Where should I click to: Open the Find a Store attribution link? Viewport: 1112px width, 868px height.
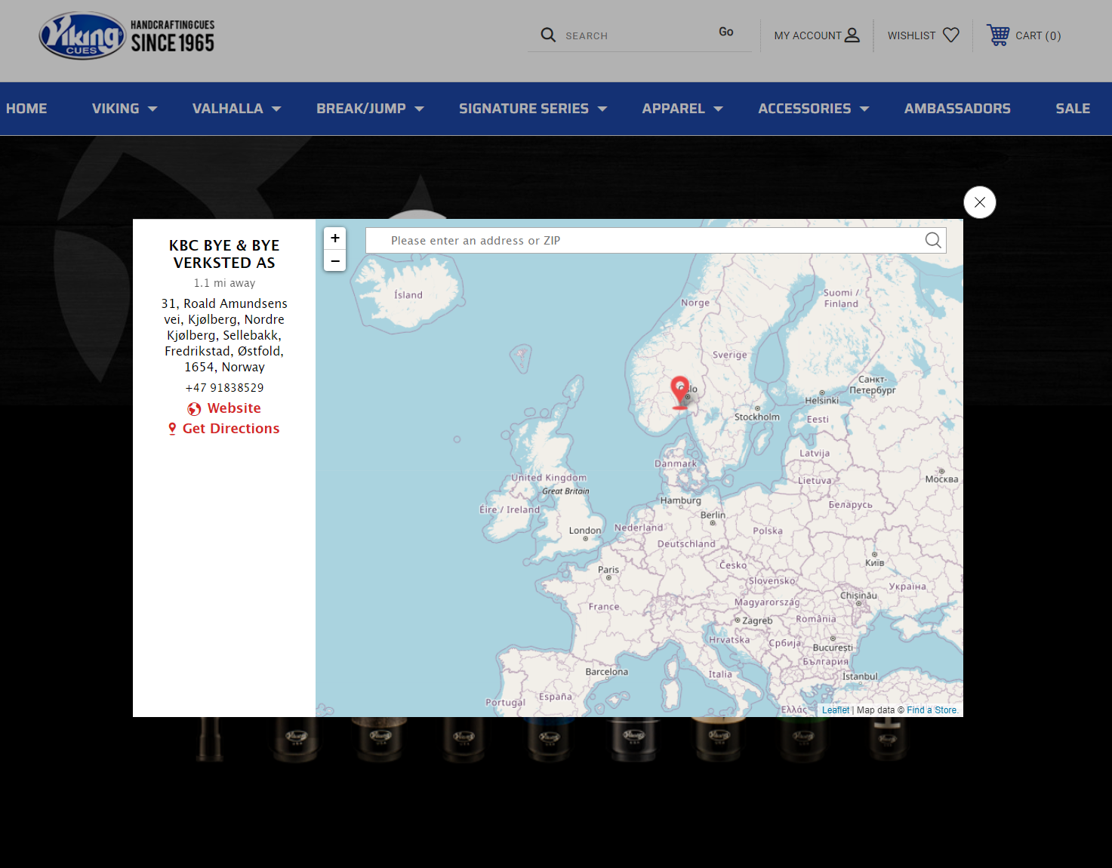click(x=932, y=710)
